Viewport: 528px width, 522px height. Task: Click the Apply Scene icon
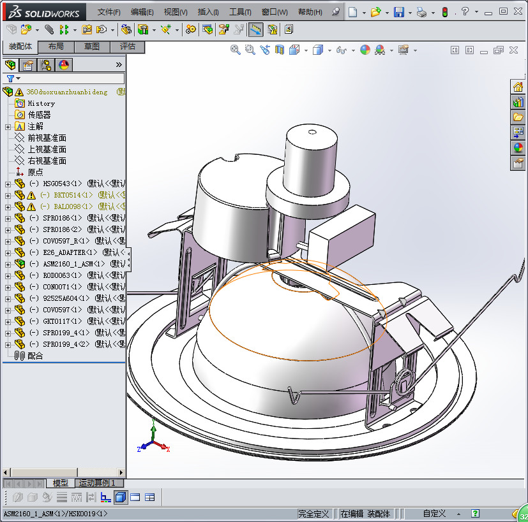click(380, 50)
